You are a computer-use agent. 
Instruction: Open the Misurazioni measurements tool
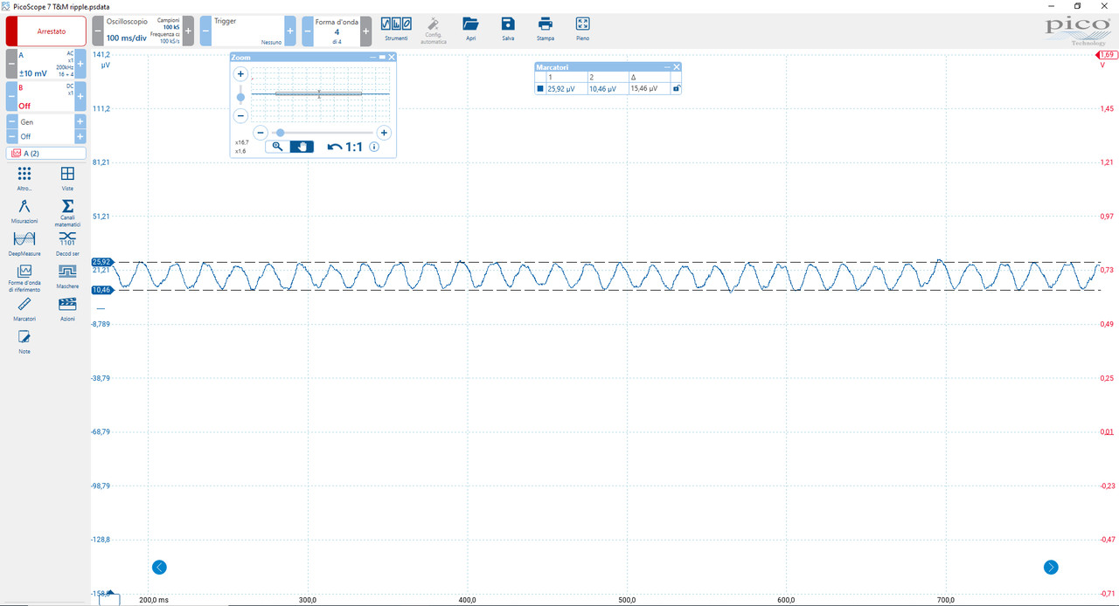coord(24,211)
